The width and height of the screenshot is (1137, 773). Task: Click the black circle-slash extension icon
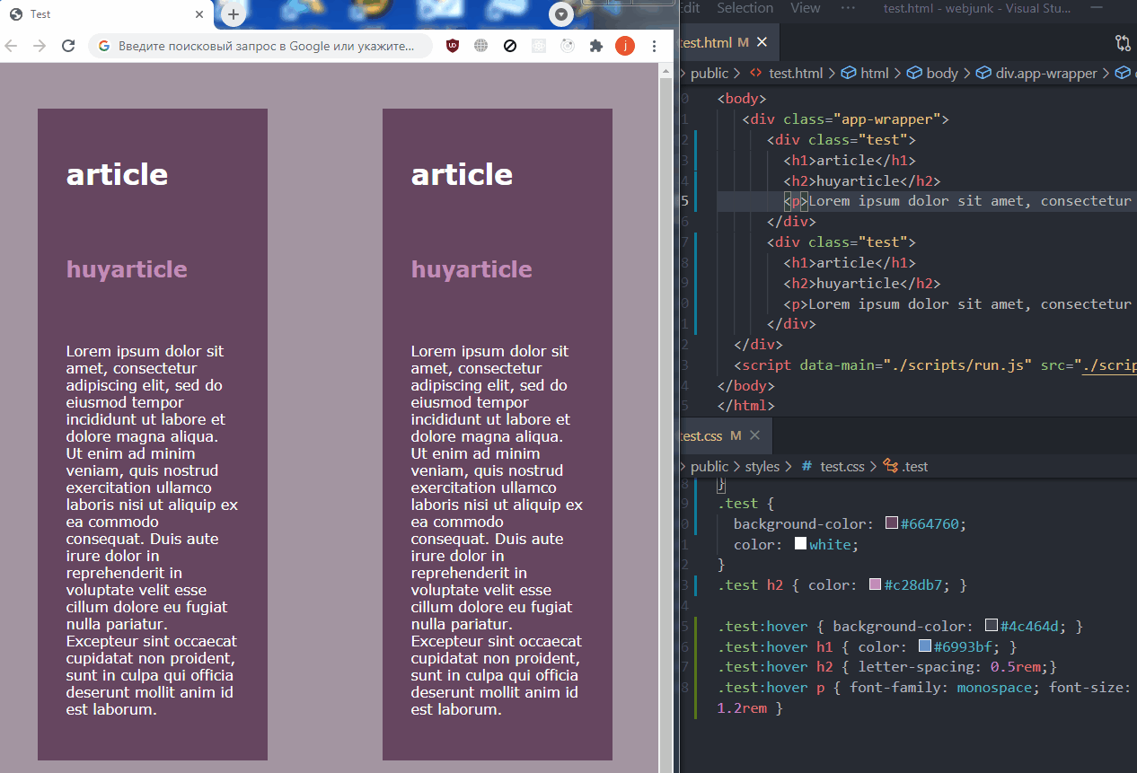[510, 46]
